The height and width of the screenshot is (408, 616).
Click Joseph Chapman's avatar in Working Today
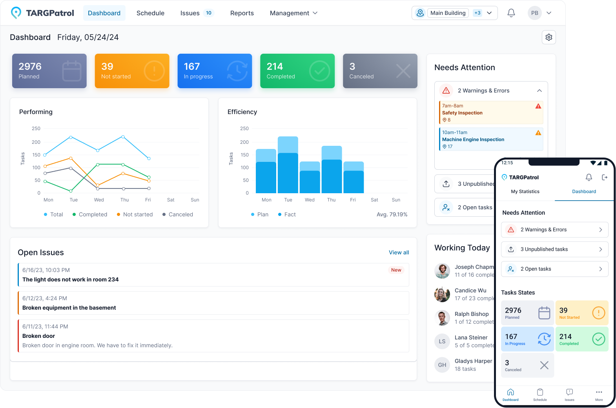442,271
